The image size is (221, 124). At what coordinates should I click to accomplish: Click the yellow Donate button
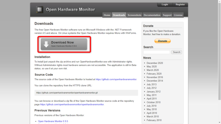(162, 41)
